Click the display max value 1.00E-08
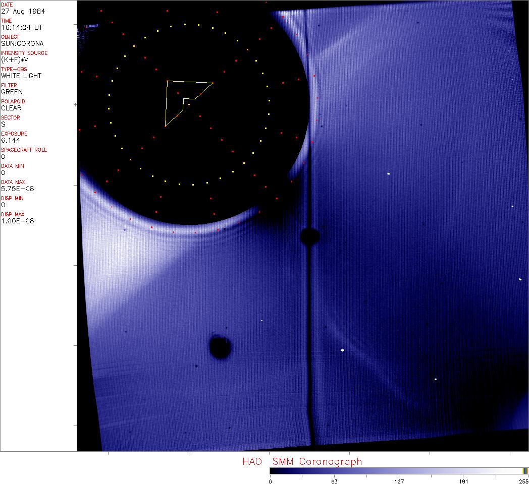Screen dimensions: 529x484 coord(16,221)
